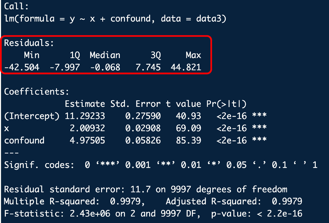This screenshot has width=329, height=223.
Task: Click the x t value 69.09
Action: coord(188,128)
